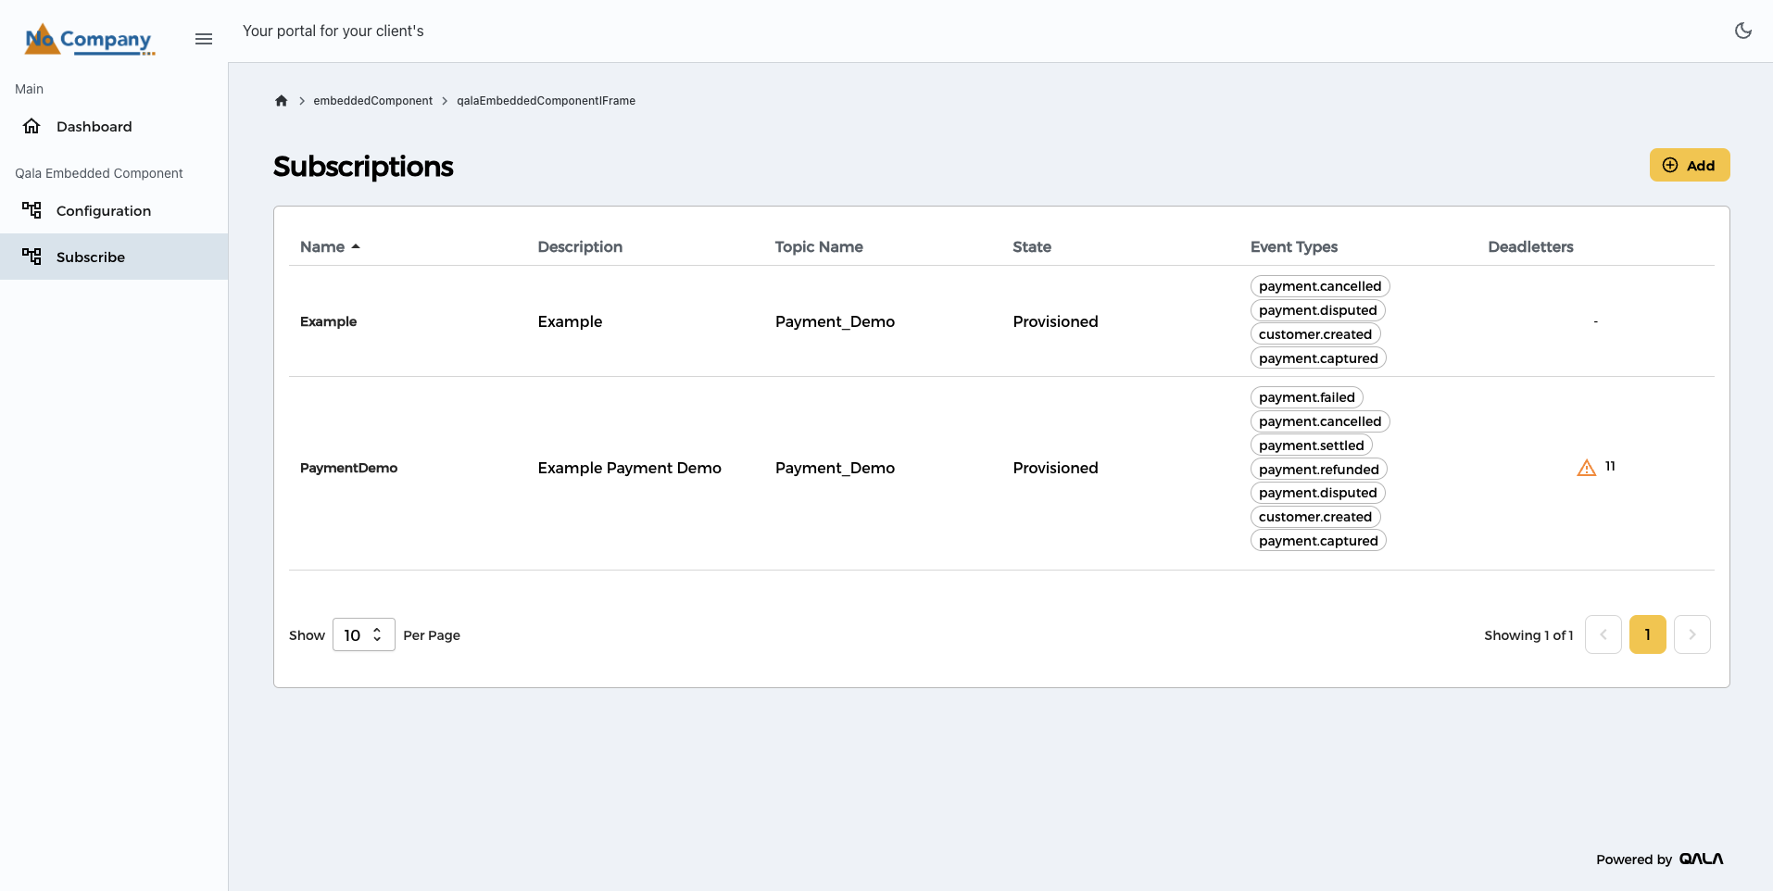
Task: Click payment.disputed tag in PaymentDemo row
Action: click(x=1318, y=493)
